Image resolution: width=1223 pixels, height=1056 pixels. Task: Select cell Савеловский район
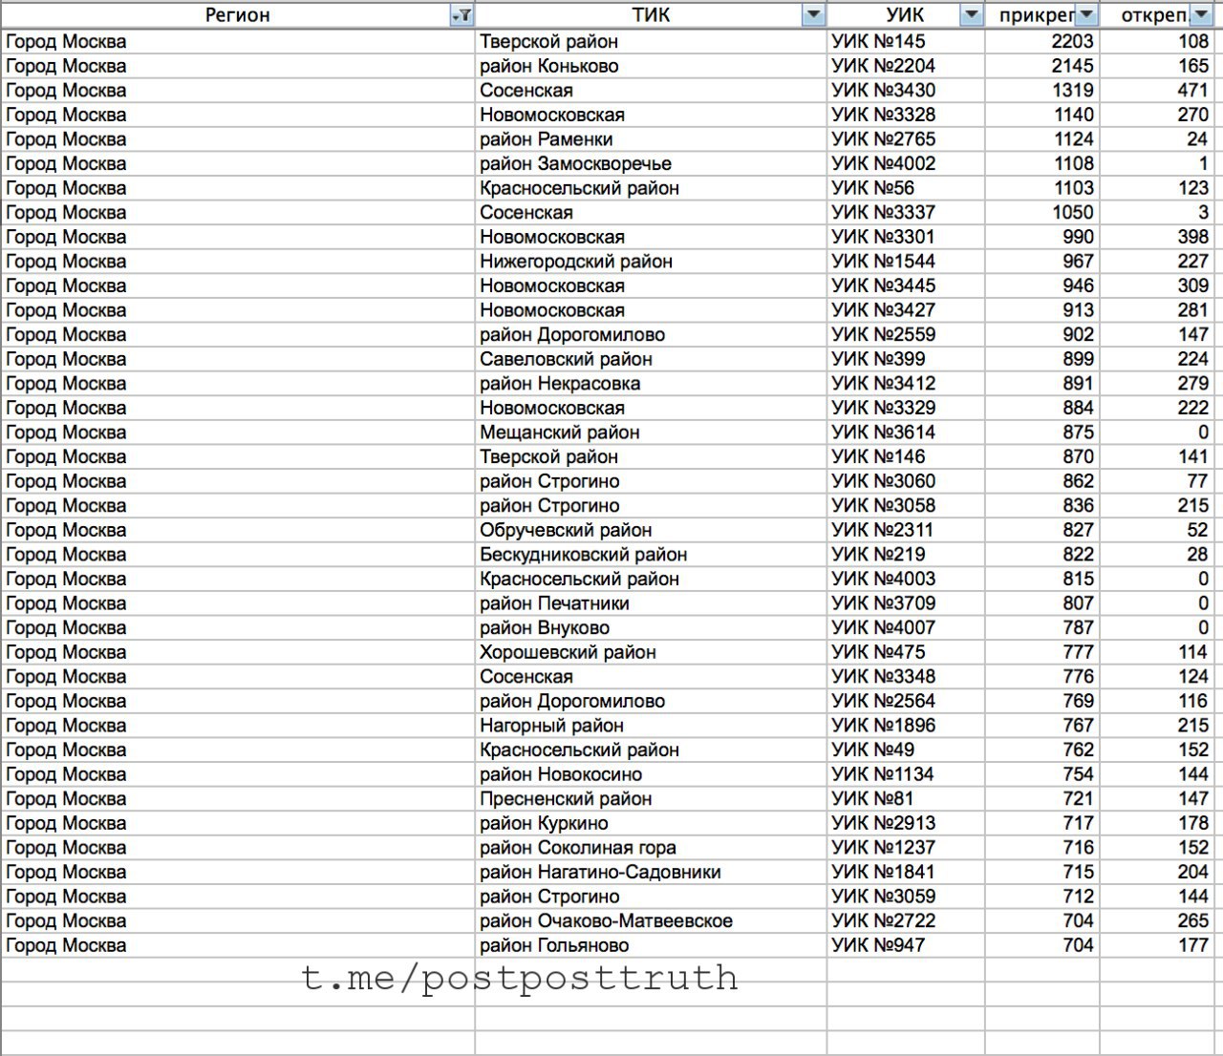[x=651, y=359]
